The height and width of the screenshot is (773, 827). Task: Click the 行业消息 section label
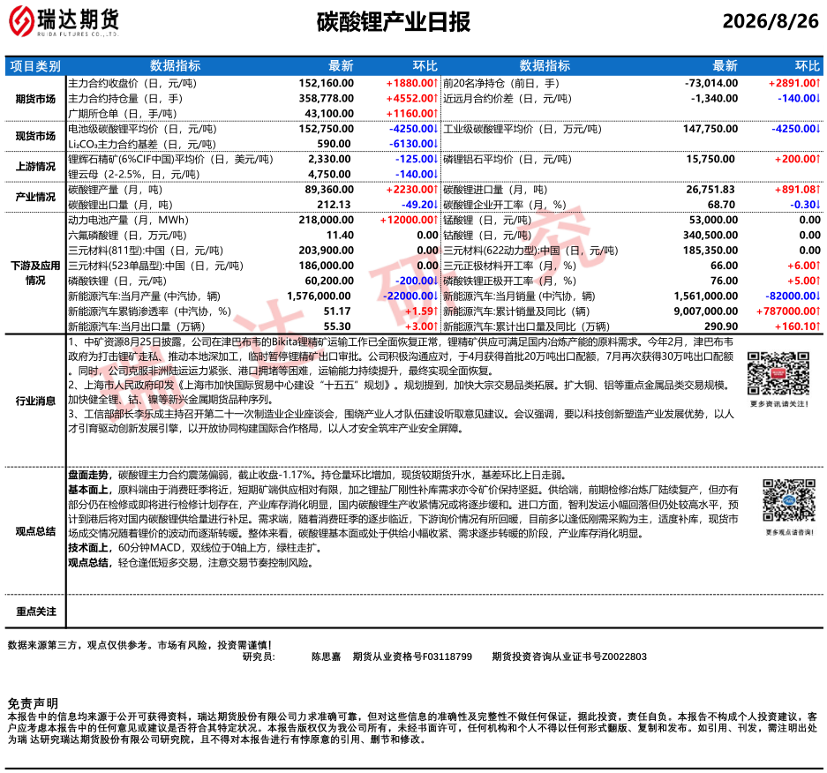35,402
